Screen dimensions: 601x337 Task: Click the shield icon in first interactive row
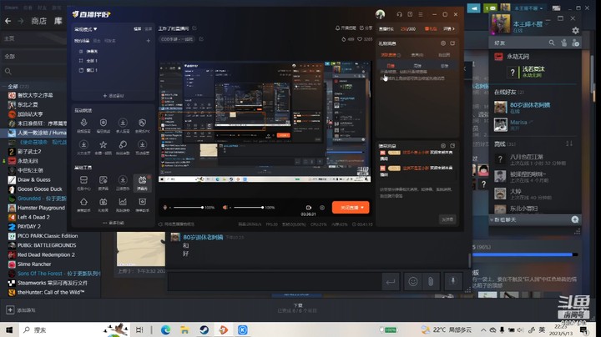(104, 123)
